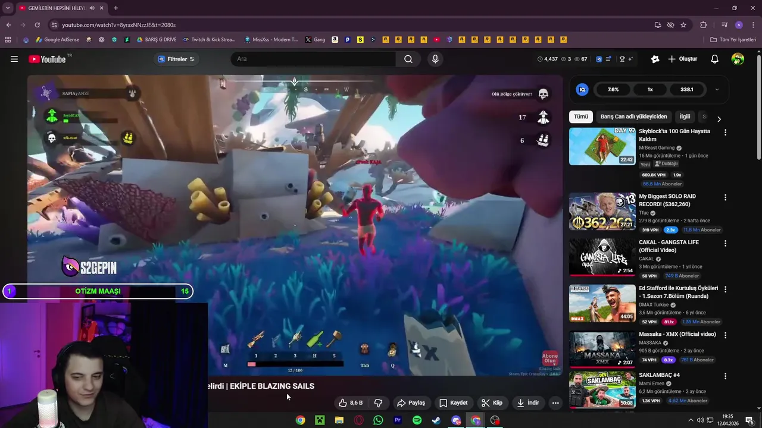Open WhatsApp from the taskbar

click(378, 420)
